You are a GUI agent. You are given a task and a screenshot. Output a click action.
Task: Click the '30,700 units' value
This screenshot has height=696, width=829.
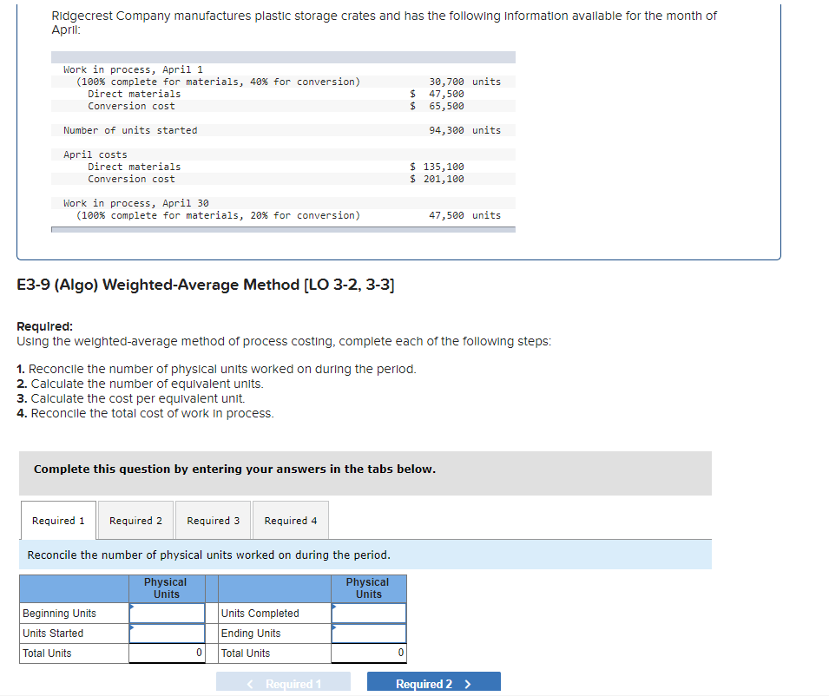click(x=464, y=82)
